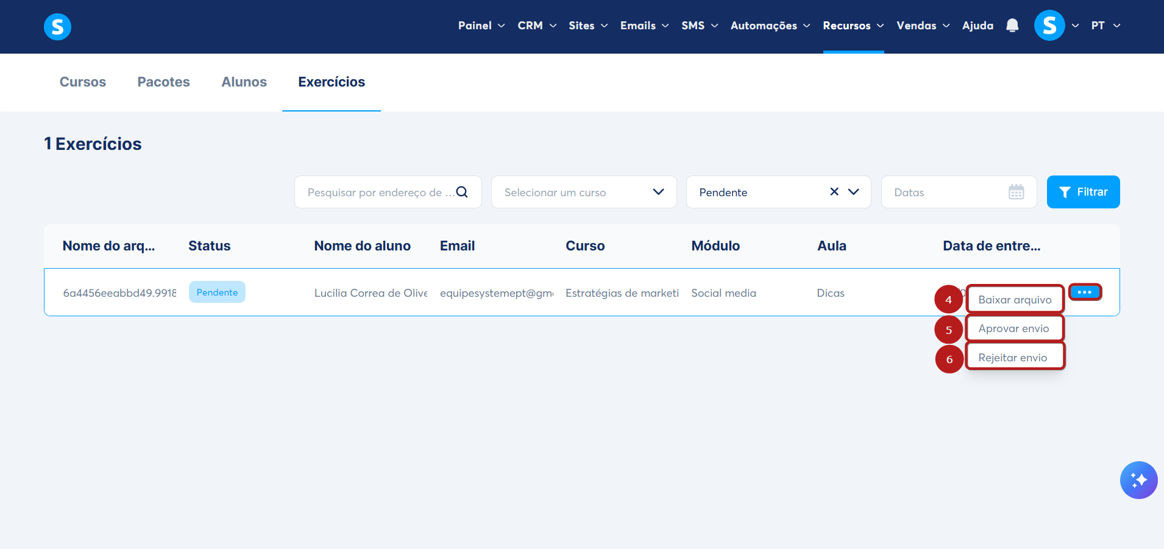Screen dimensions: 1164x549
Task: Select the Exercícios tab
Action: point(332,82)
